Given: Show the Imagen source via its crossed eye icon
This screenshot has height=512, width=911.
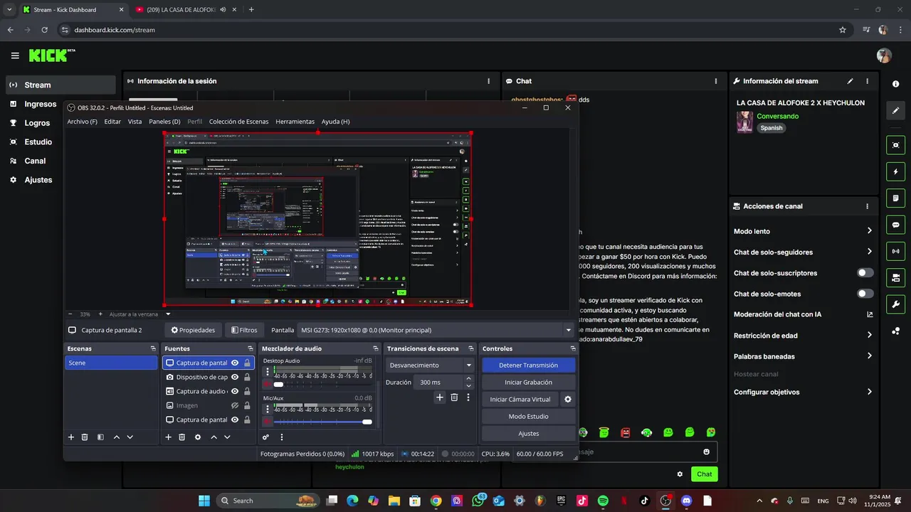Looking at the screenshot, I should 235,405.
